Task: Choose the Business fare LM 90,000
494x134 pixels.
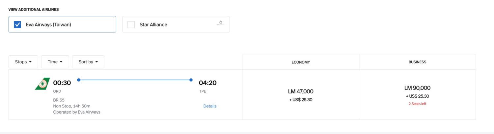Action: click(417, 88)
